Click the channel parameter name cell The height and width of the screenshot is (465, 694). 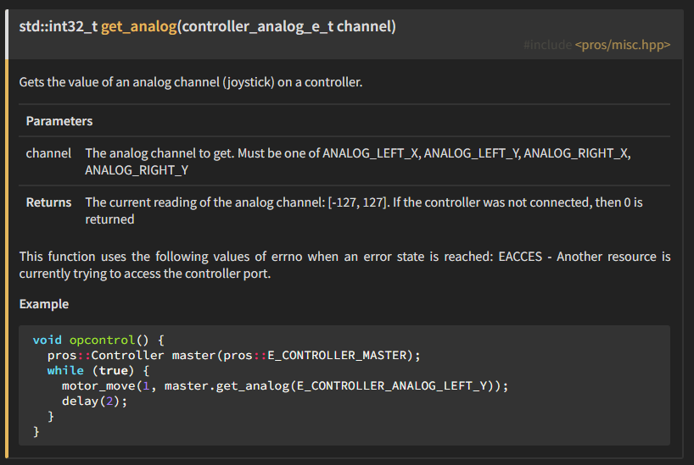click(x=48, y=153)
